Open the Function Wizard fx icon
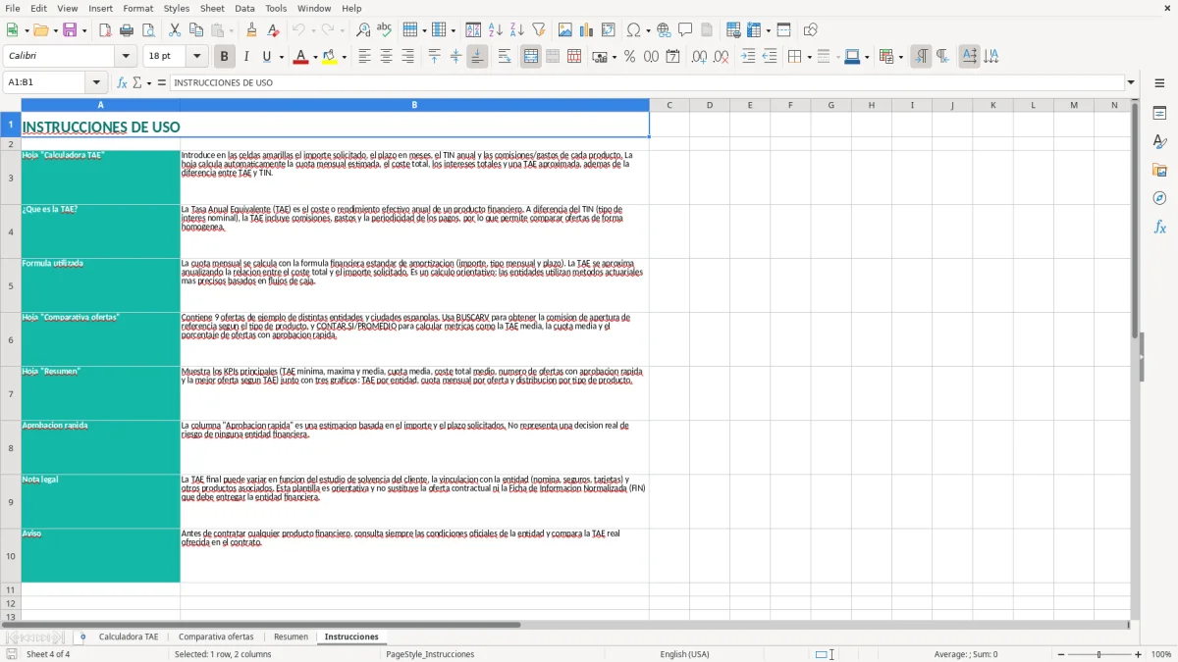The image size is (1178, 662). click(123, 82)
